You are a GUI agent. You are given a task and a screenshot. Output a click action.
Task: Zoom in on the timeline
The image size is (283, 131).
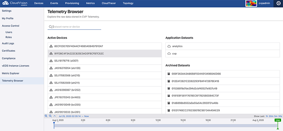46,116
